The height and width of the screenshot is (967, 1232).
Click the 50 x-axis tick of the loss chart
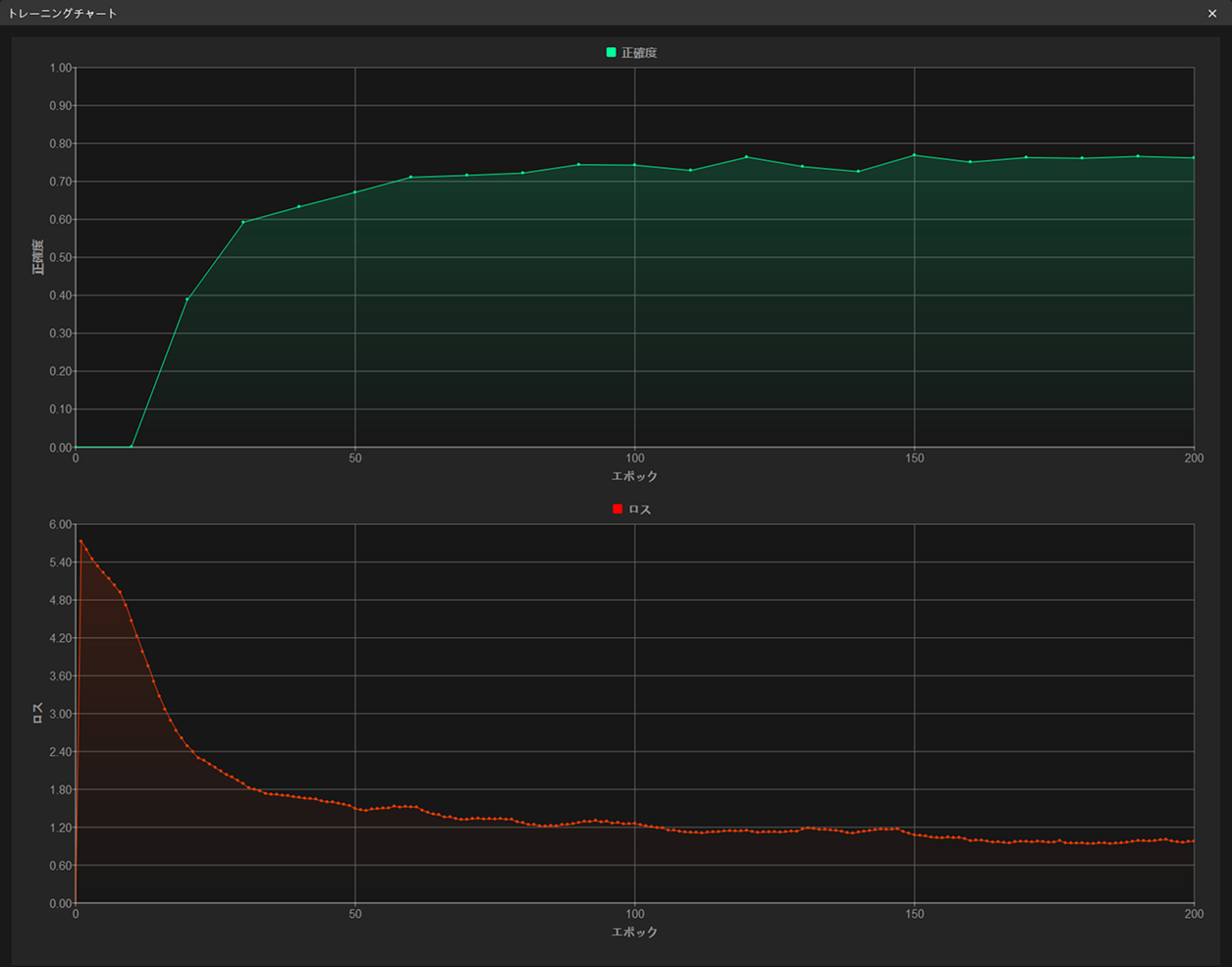pyautogui.click(x=355, y=914)
